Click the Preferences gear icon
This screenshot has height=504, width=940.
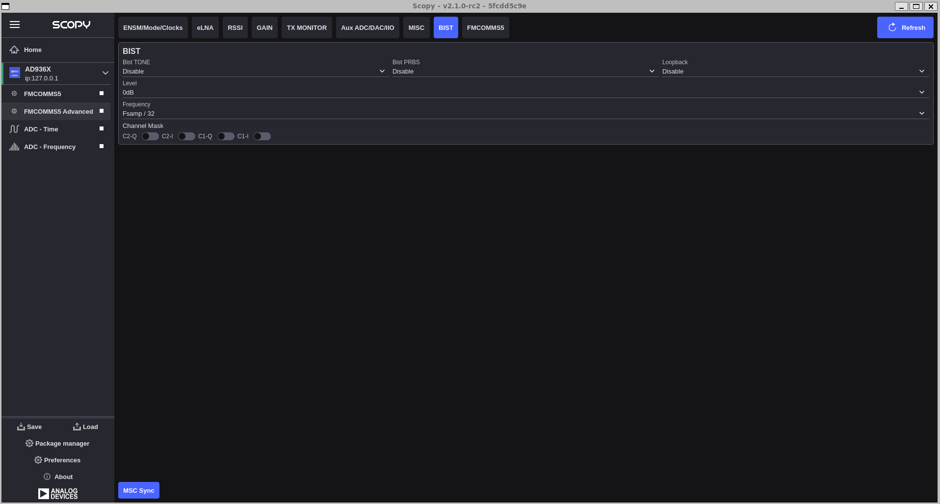coord(38,460)
